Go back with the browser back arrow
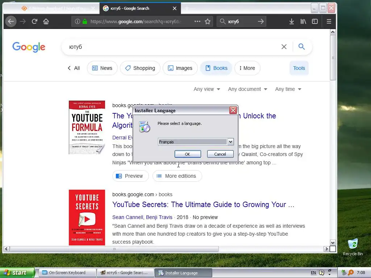Screen dimensions: 371x278 11,21
